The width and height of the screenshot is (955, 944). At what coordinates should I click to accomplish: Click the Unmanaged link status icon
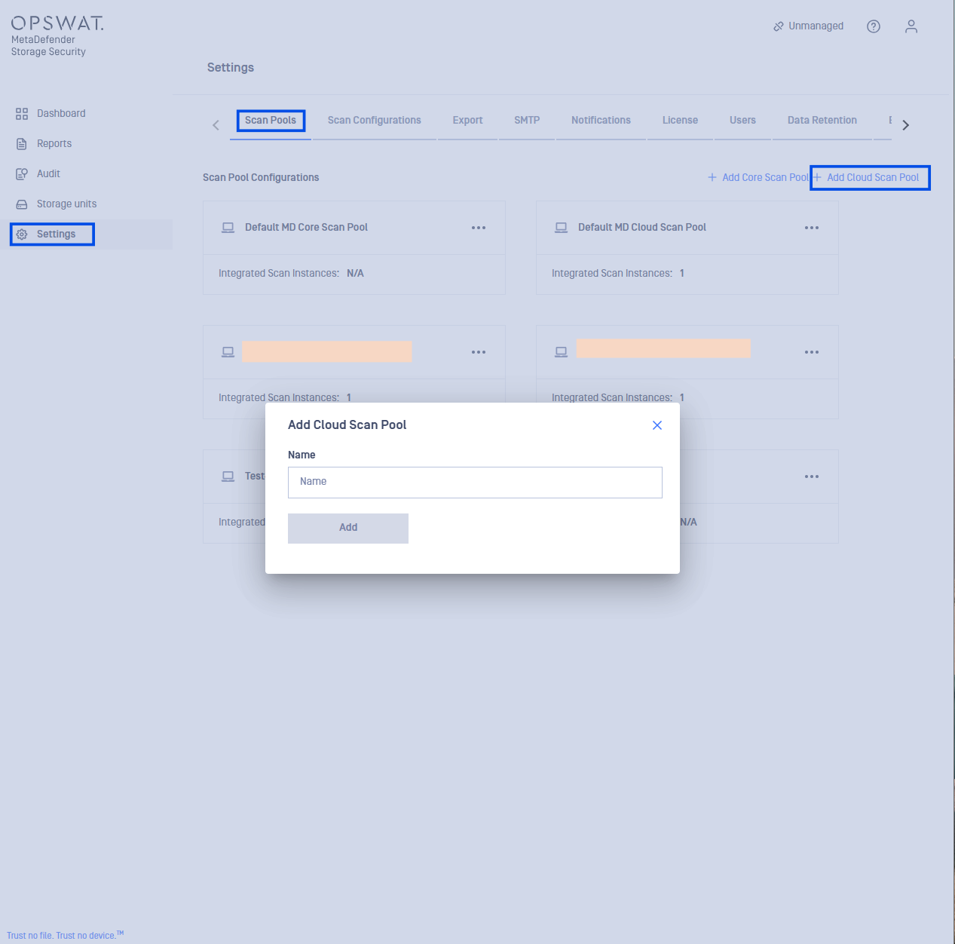(x=779, y=26)
